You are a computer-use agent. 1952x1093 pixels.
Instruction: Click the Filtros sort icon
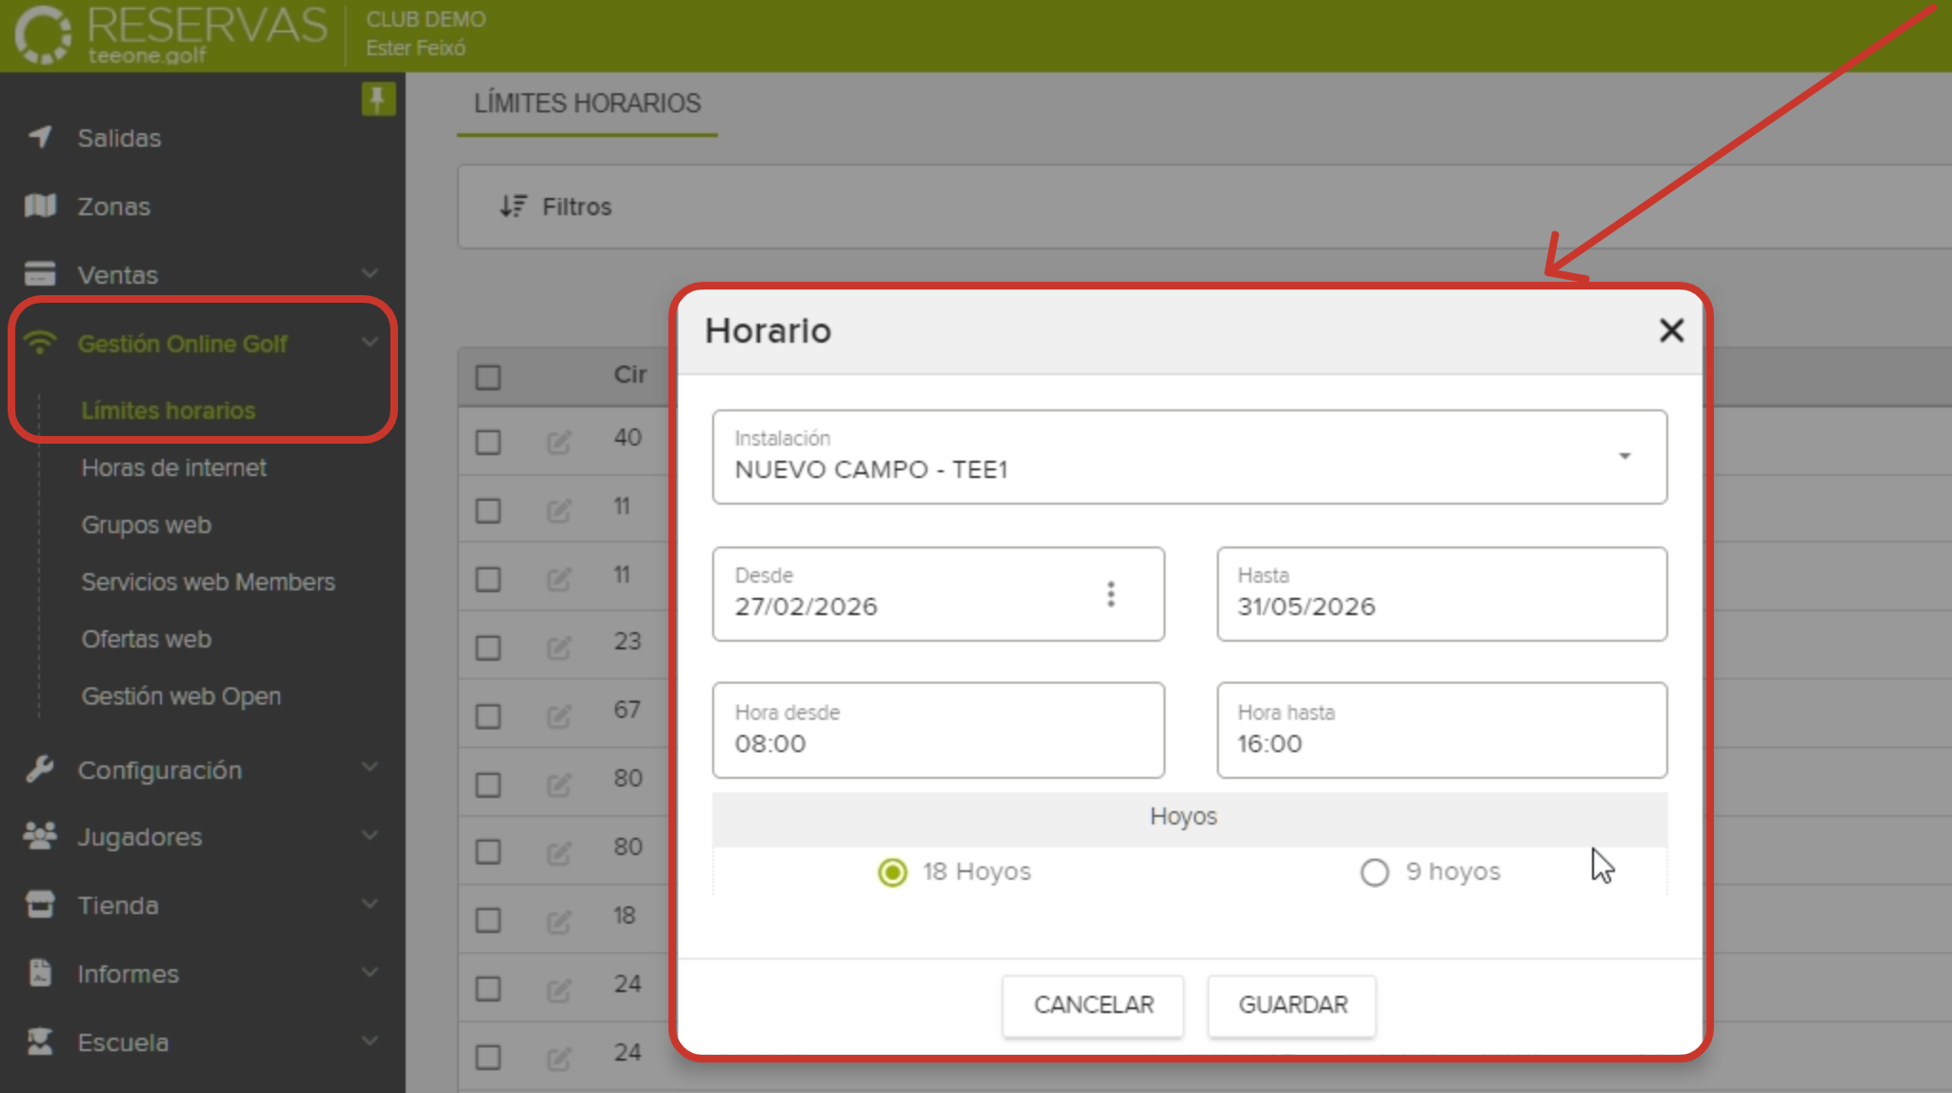pyautogui.click(x=513, y=207)
